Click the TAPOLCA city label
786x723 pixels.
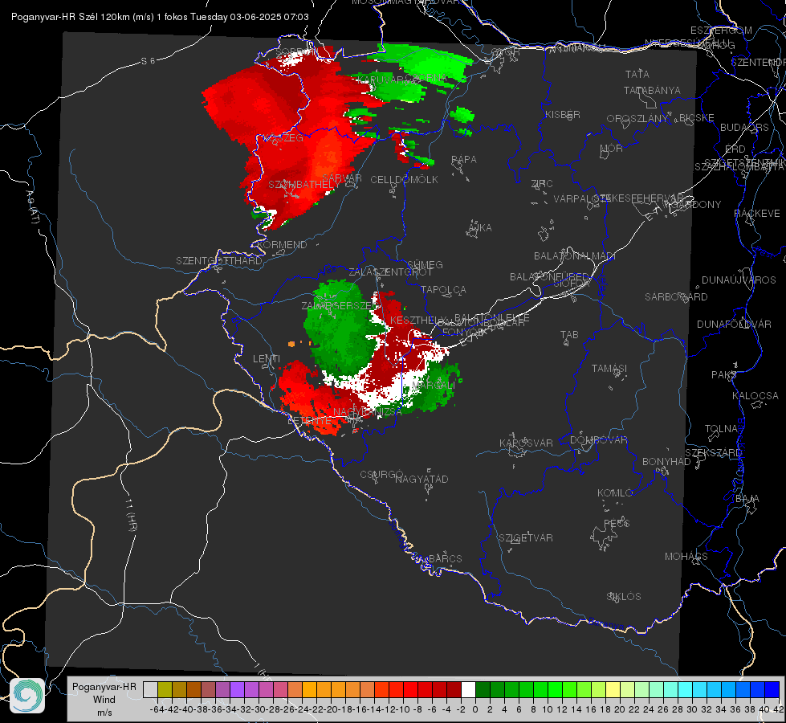pos(443,289)
